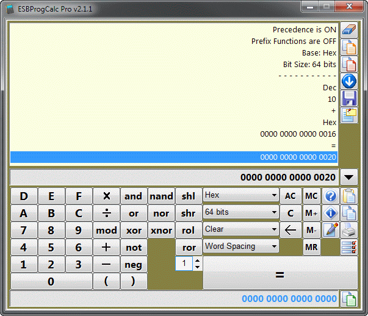Click the ror rotate right key
The height and width of the screenshot is (316, 368).
pos(189,247)
